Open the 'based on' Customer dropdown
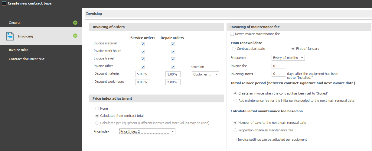Viewport: 372px width, 151px height. (205, 74)
